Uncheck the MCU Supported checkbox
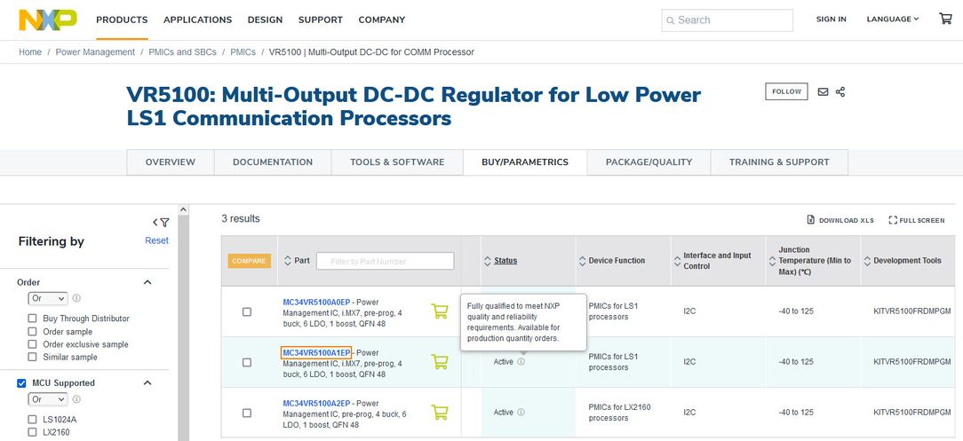 point(21,383)
